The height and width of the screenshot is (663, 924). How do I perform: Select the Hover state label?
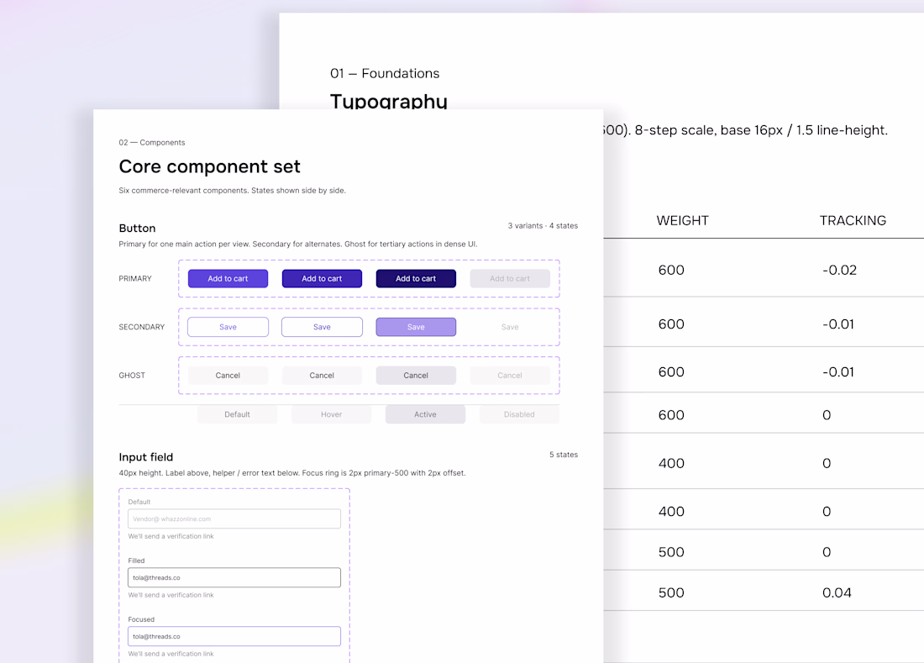[331, 414]
